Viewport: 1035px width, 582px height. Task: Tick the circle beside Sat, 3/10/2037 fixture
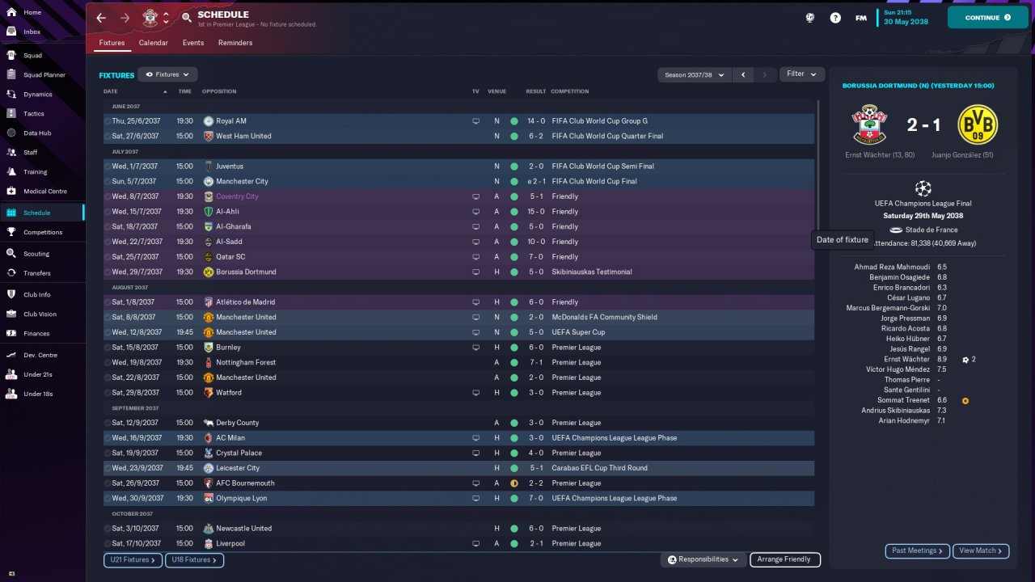pyautogui.click(x=108, y=529)
